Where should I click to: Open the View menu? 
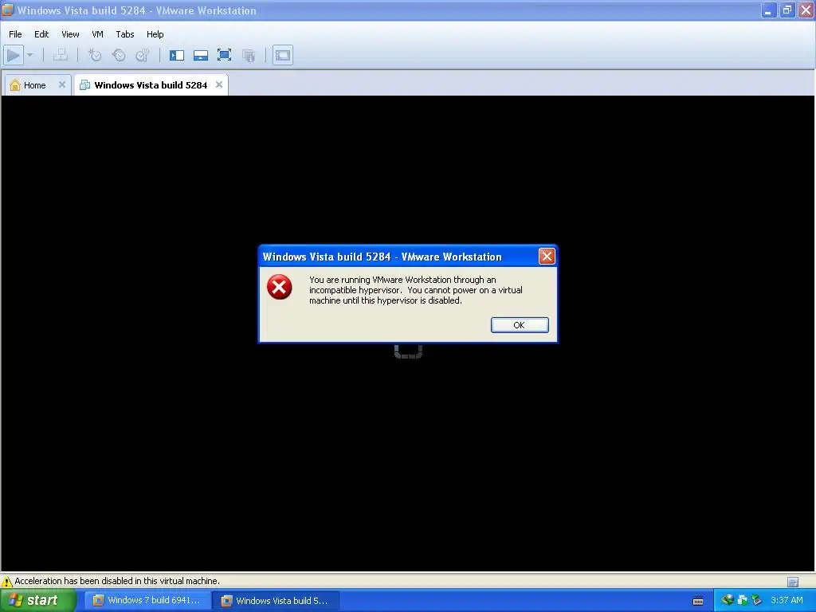(x=70, y=34)
